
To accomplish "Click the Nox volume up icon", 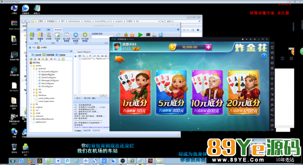I will (x=272, y=79).
